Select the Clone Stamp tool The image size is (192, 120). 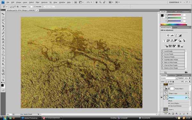pyautogui.click(x=3, y=39)
